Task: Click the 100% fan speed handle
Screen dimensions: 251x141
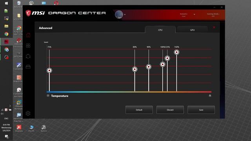Action: 162,64
